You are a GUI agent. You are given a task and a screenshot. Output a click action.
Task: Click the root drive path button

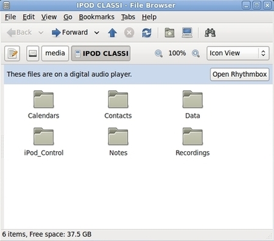coord(32,54)
